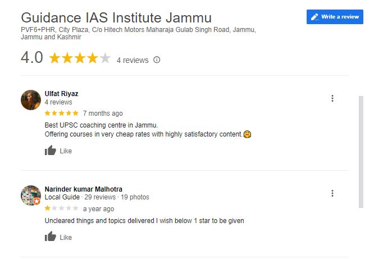Open Narinder kumar Malhotra's profile picture
The width and height of the screenshot is (383, 259).
[31, 195]
